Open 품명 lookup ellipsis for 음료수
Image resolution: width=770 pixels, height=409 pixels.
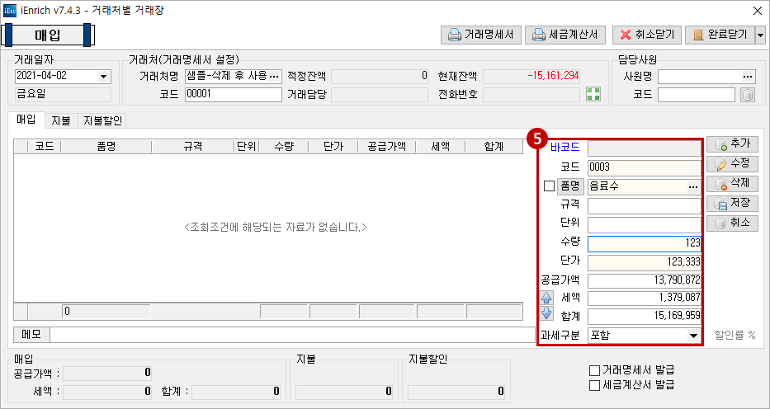[692, 187]
